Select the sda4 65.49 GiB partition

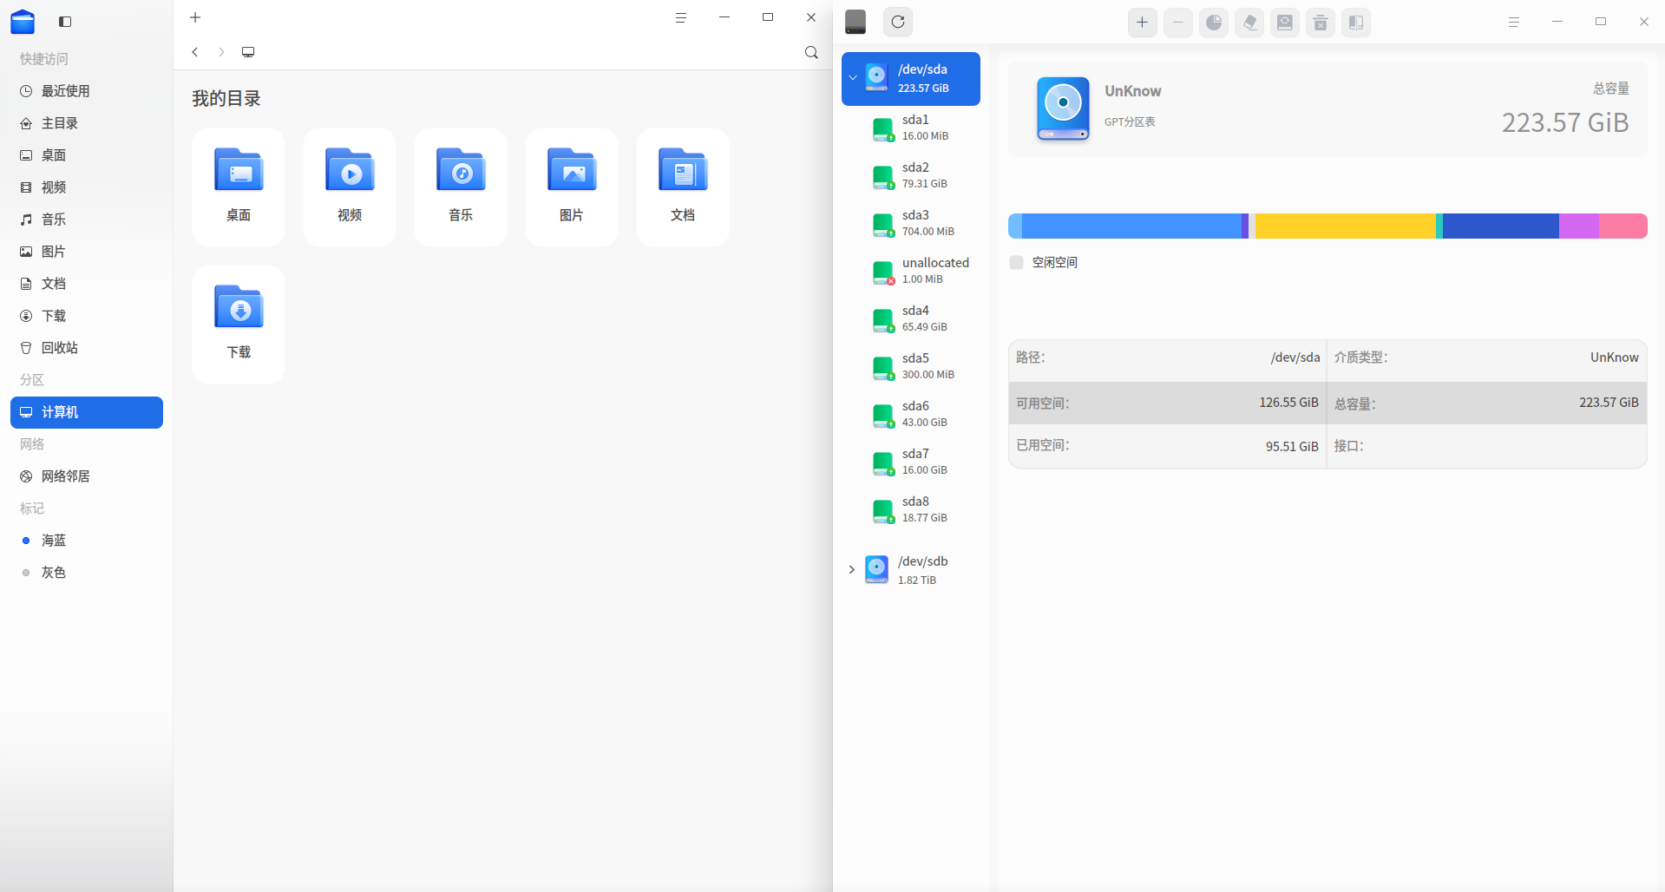tap(911, 318)
